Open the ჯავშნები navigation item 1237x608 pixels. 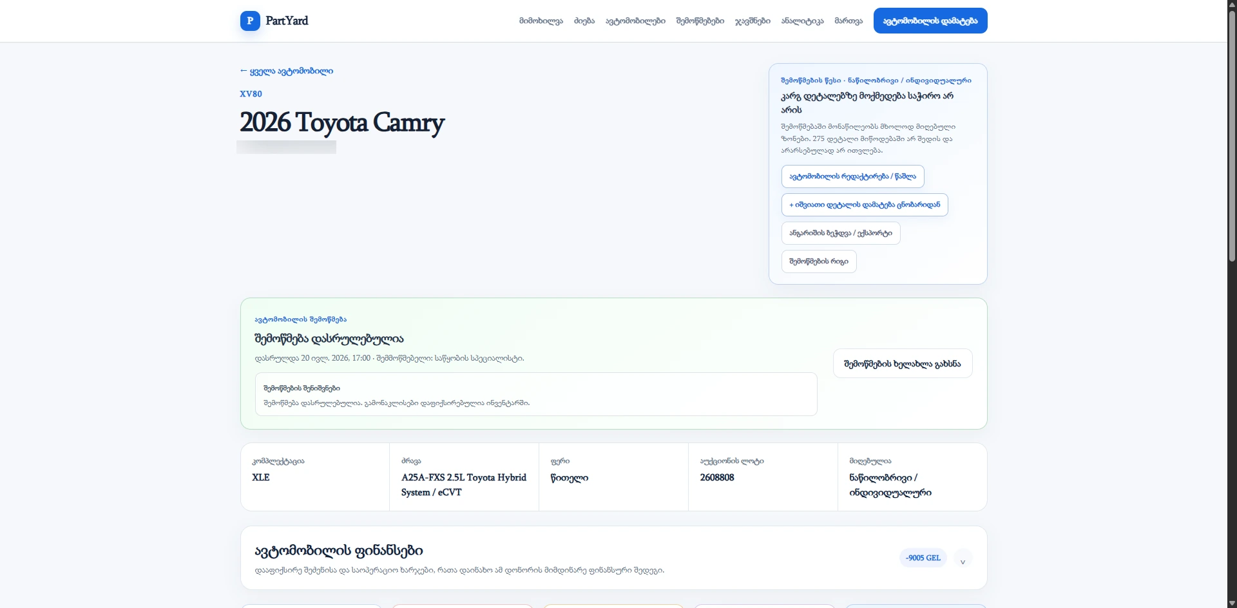point(753,21)
